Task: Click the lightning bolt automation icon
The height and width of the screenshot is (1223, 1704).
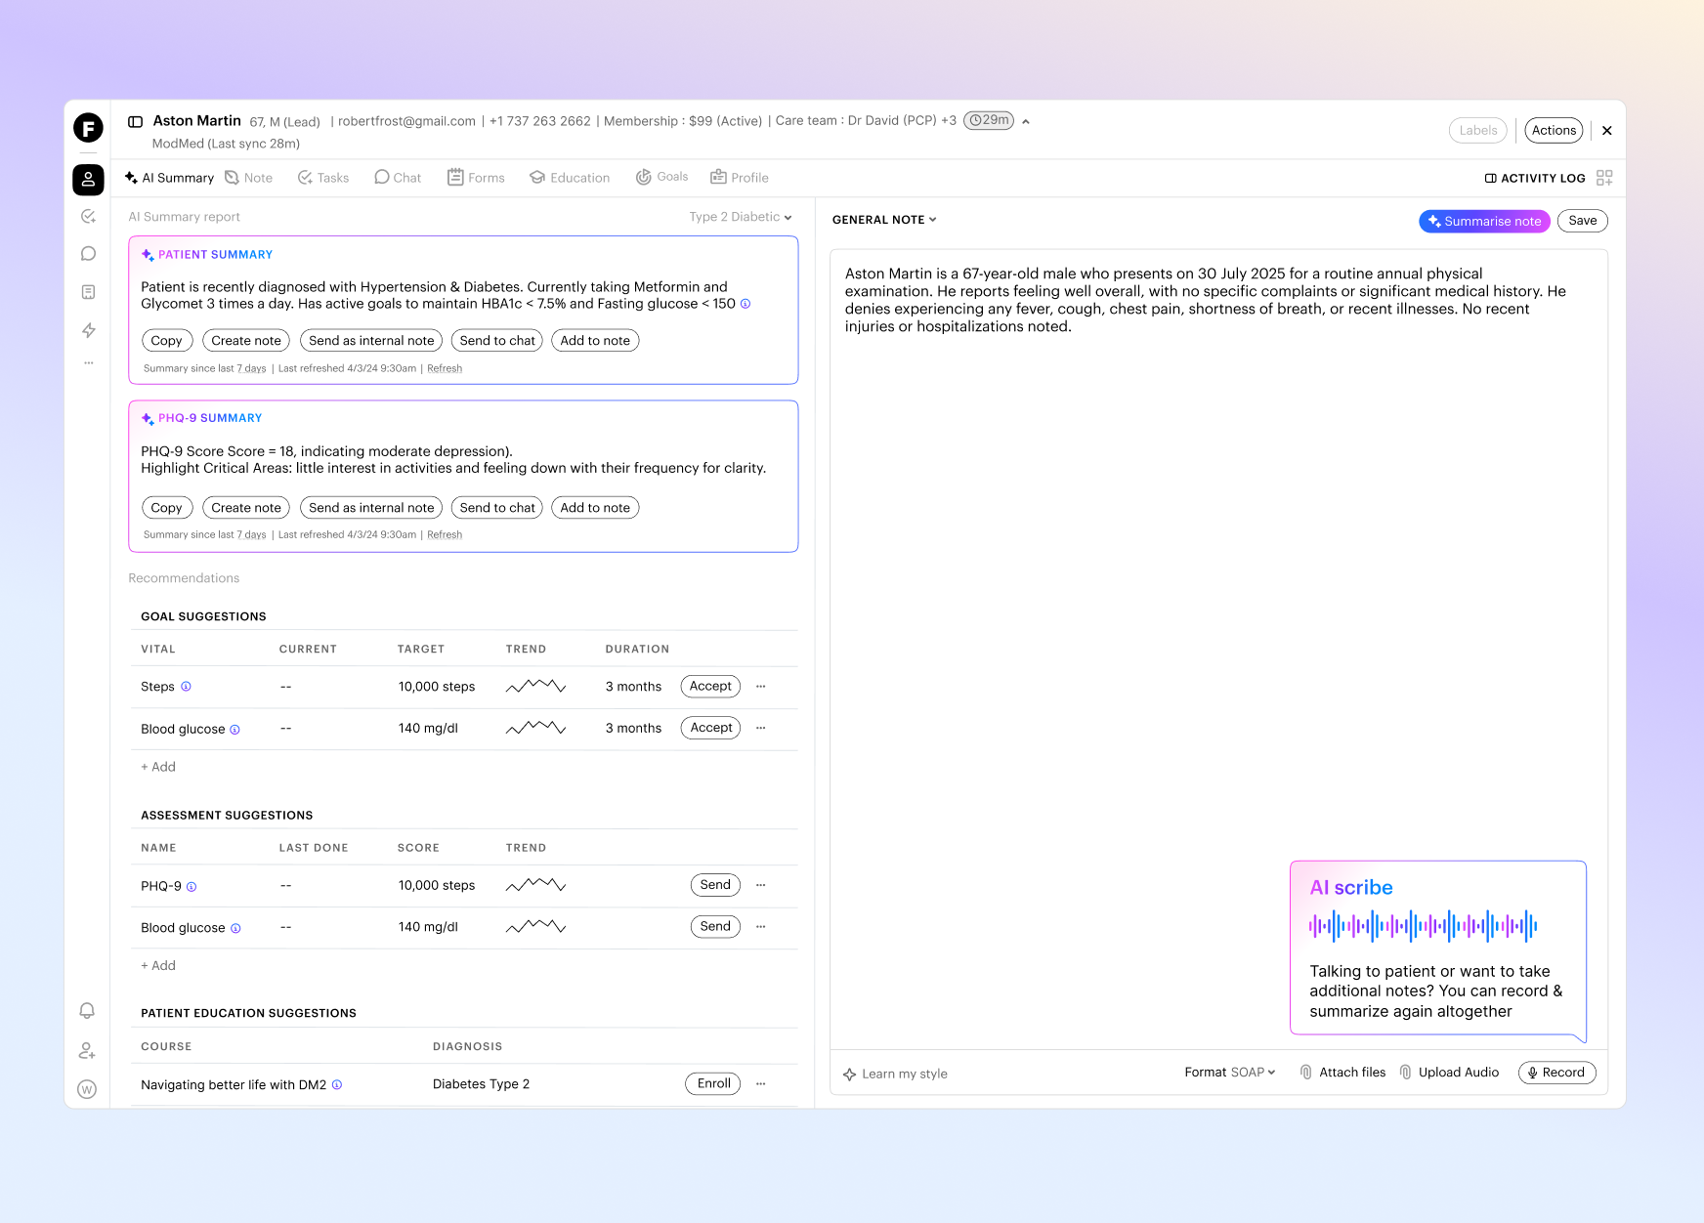Action: (x=89, y=330)
